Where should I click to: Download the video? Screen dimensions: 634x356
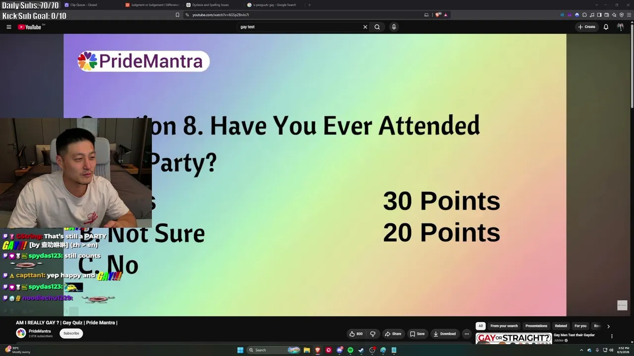tap(445, 334)
